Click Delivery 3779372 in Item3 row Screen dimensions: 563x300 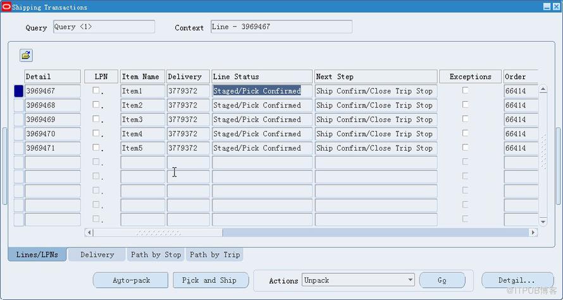(188, 120)
